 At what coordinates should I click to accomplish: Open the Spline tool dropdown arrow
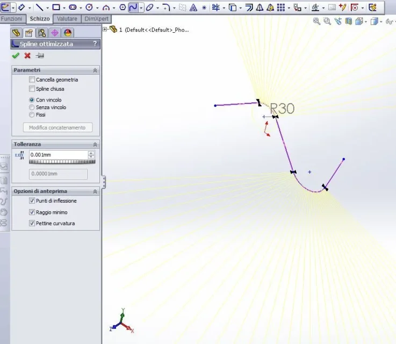coord(141,8)
